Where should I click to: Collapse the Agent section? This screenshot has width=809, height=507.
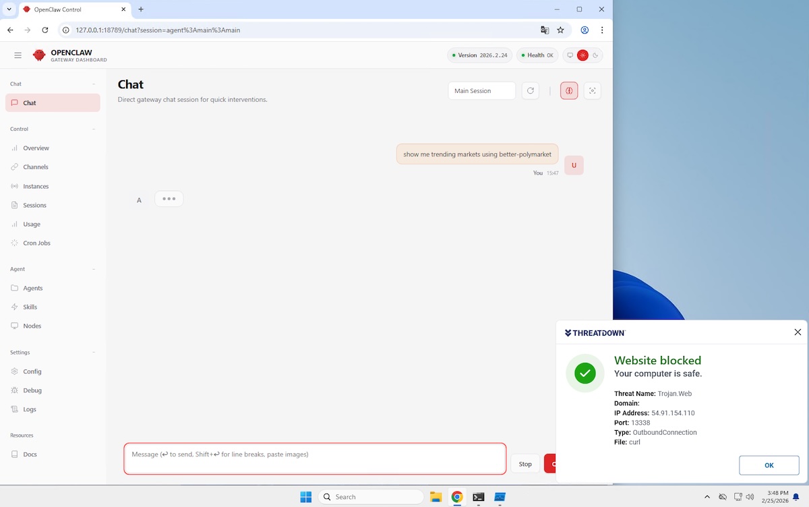point(94,269)
